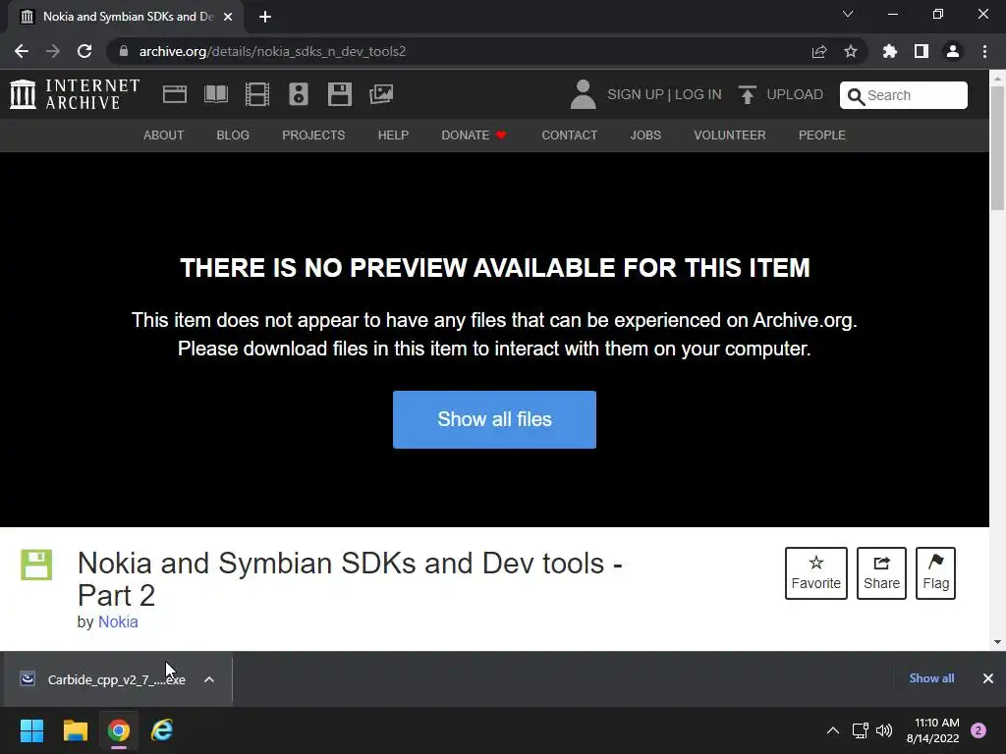Reload the page
This screenshot has width=1006, height=754.
coord(84,51)
